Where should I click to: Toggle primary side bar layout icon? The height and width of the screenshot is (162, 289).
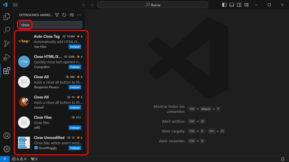pos(224,5)
